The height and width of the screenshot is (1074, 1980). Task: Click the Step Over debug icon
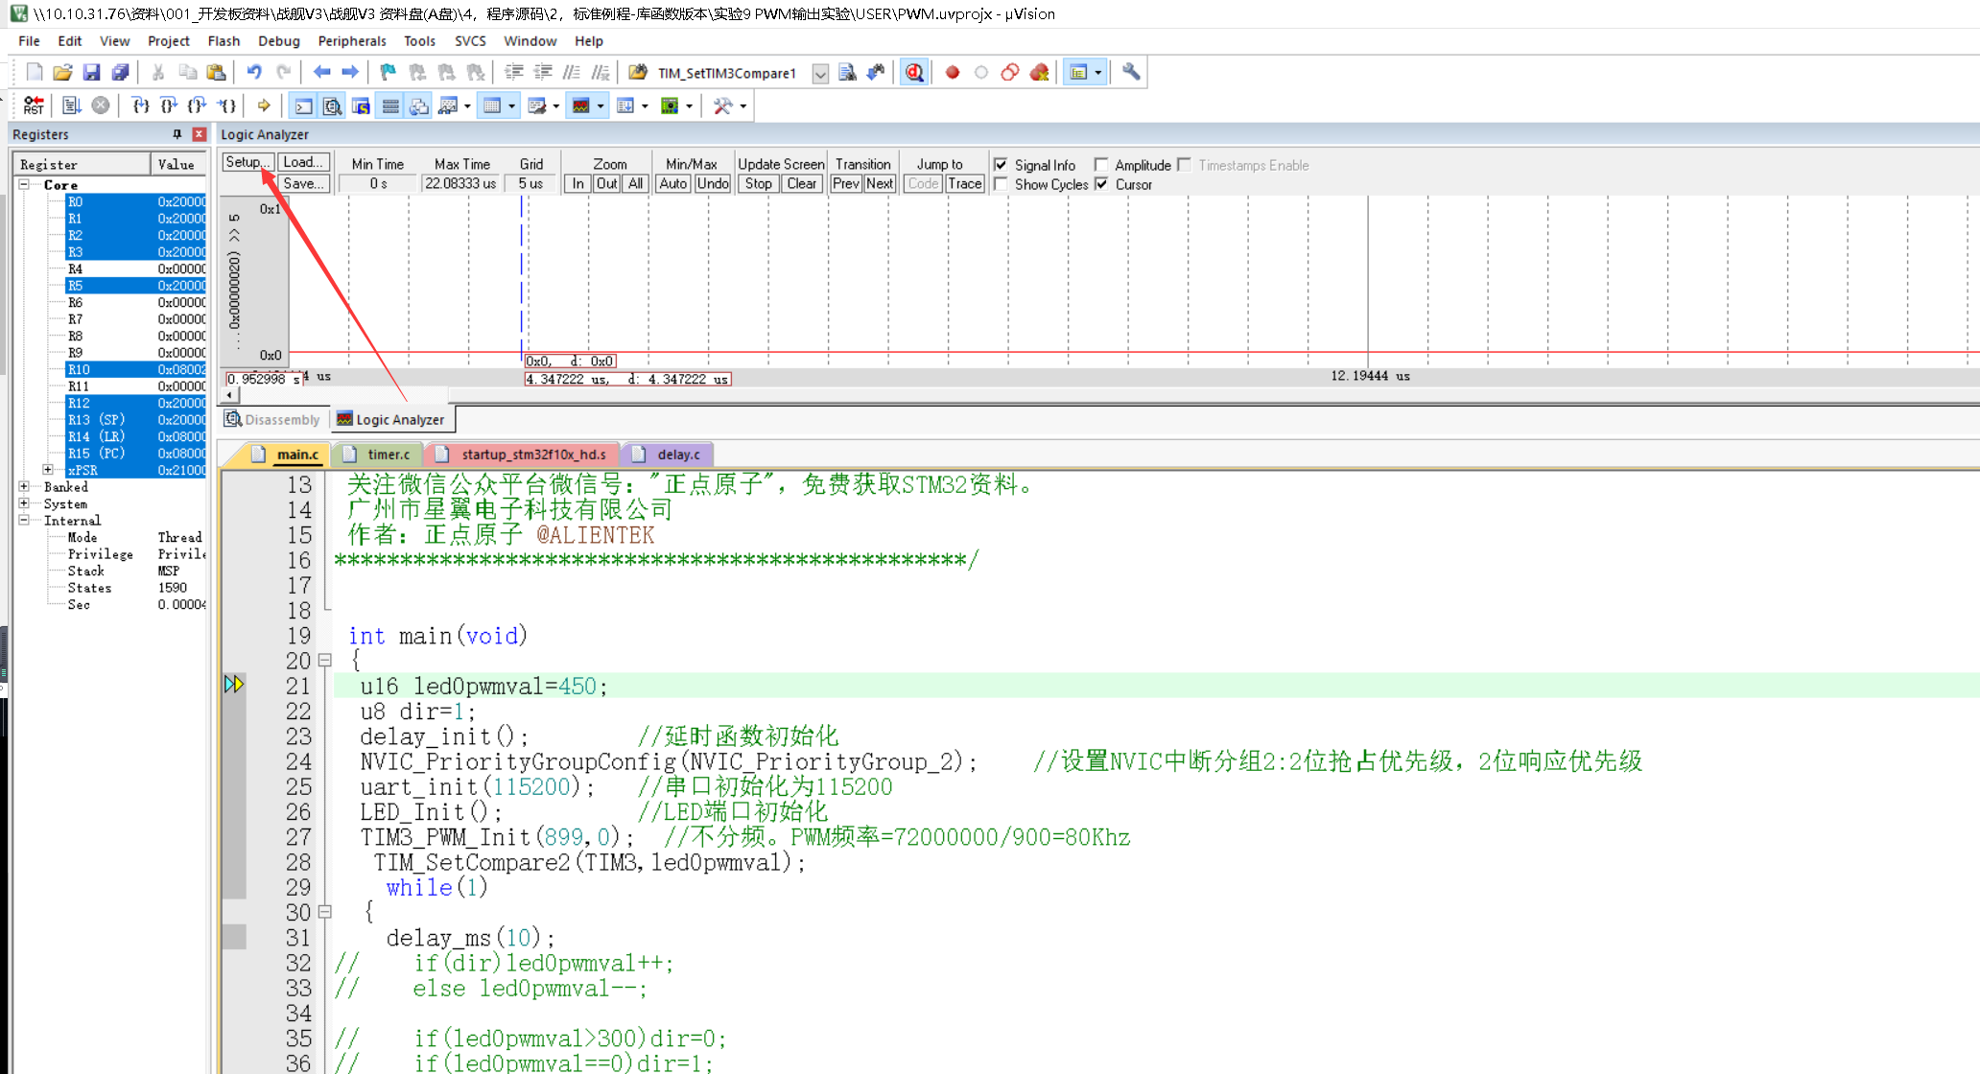point(169,105)
